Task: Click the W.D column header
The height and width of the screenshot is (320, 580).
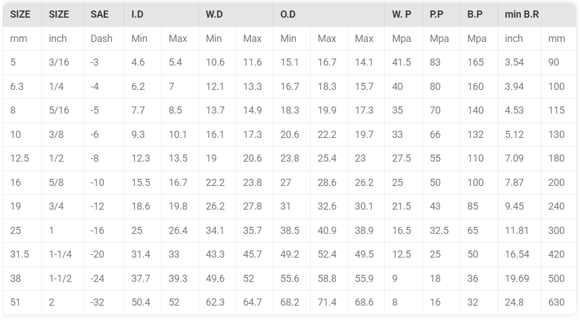Action: (236, 14)
